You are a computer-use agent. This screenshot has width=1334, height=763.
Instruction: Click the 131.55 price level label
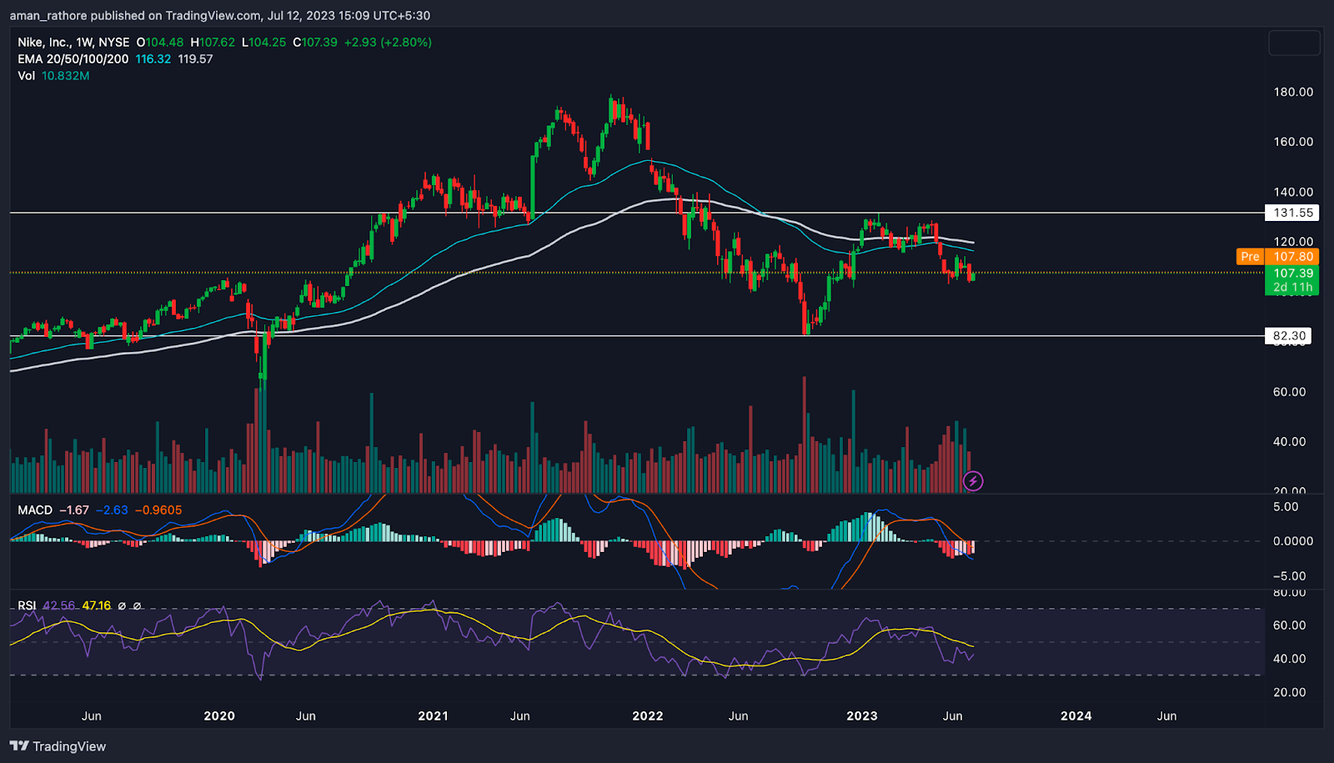click(x=1293, y=213)
